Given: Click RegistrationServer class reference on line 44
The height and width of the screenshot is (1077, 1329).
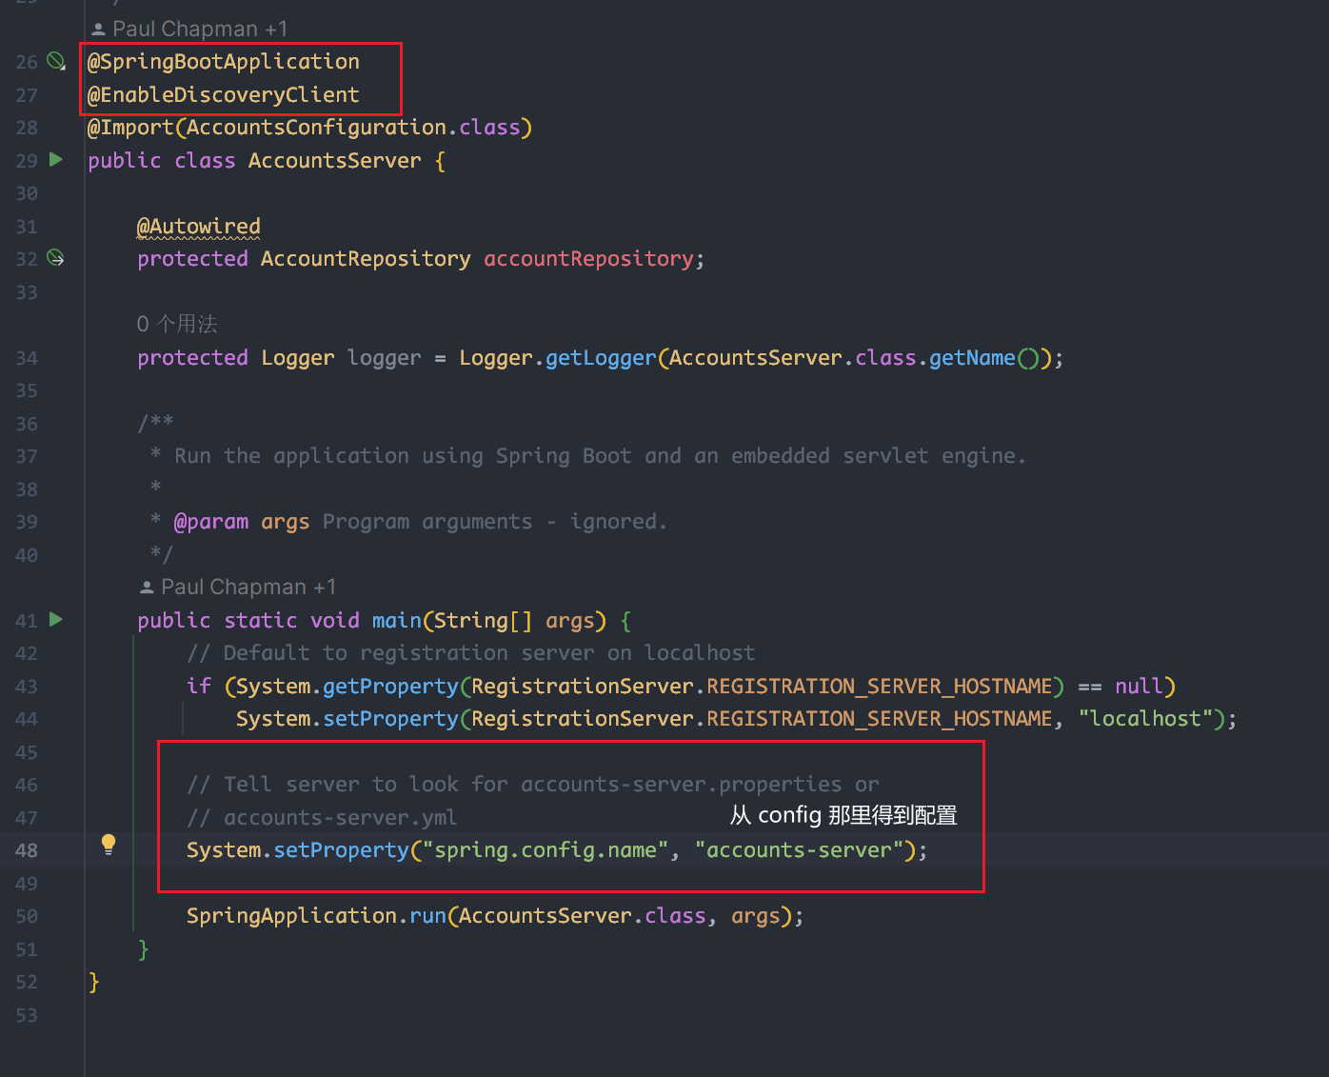Looking at the screenshot, I should pyautogui.click(x=583, y=719).
